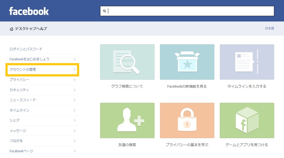This screenshot has height=158, width=284.
Task: Focus the help search input field
Action: tap(187, 11)
